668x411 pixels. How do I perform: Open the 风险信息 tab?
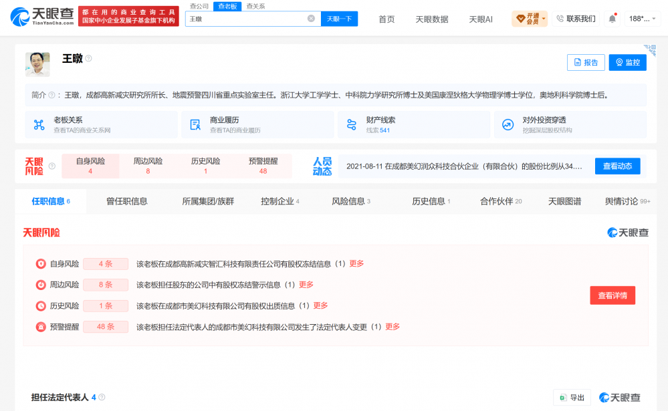click(x=351, y=201)
